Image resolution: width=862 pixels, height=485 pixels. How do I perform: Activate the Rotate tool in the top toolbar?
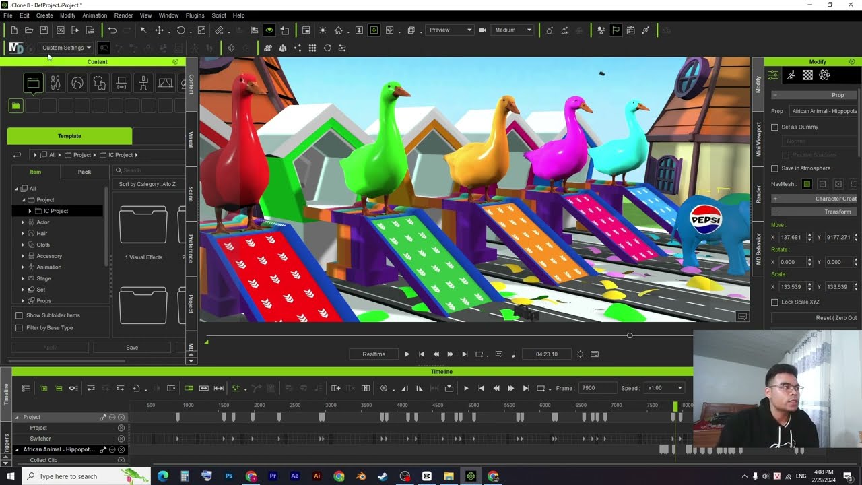tap(180, 30)
